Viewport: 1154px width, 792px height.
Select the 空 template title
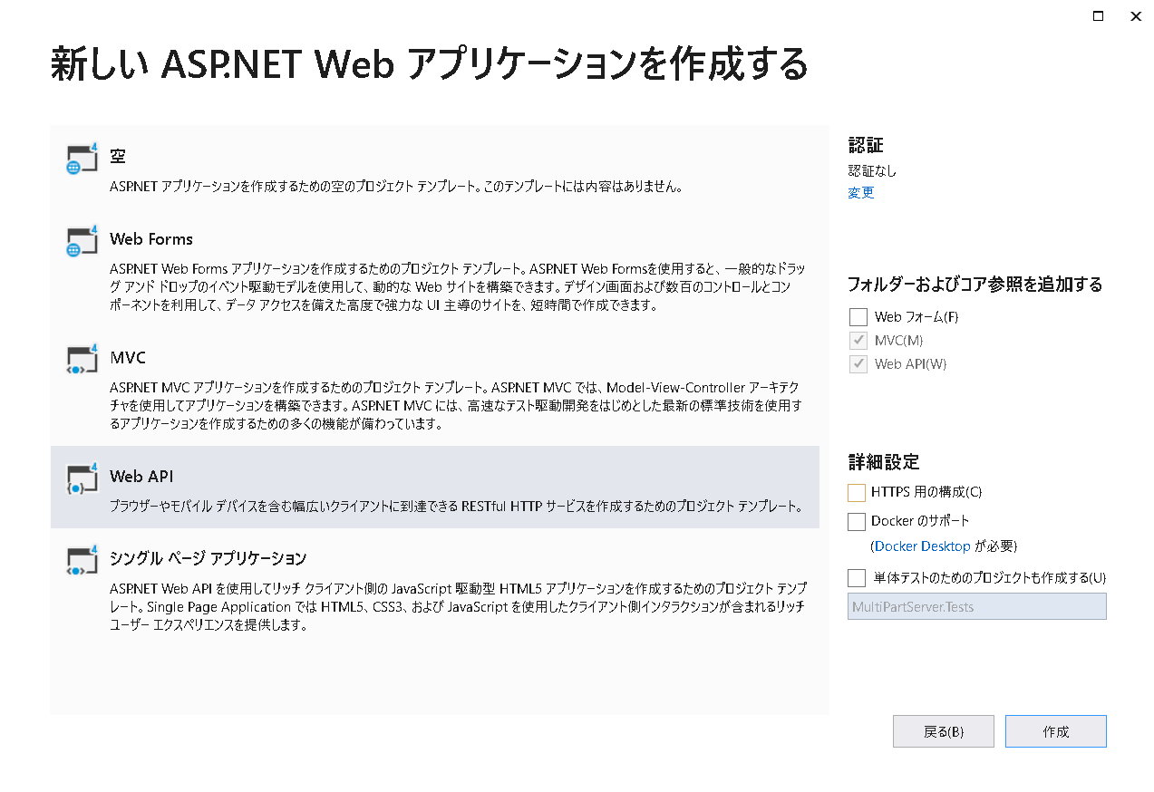118,156
